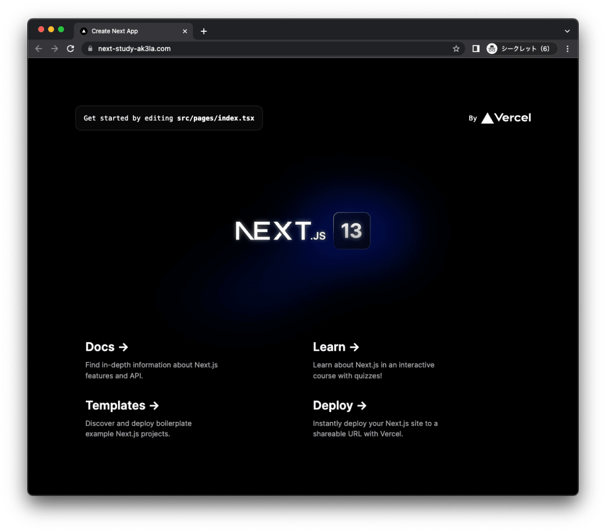Expand the tab search dropdown arrow
The height and width of the screenshot is (532, 606).
(x=567, y=31)
